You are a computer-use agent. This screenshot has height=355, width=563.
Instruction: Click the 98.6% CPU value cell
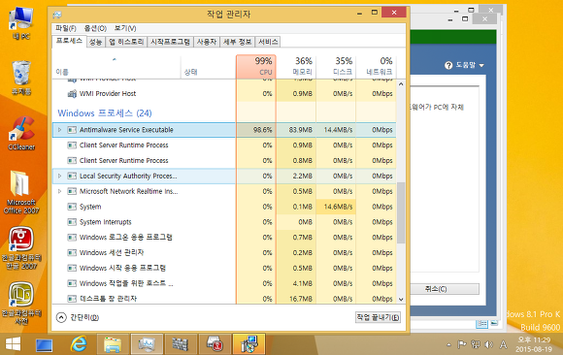coord(256,130)
